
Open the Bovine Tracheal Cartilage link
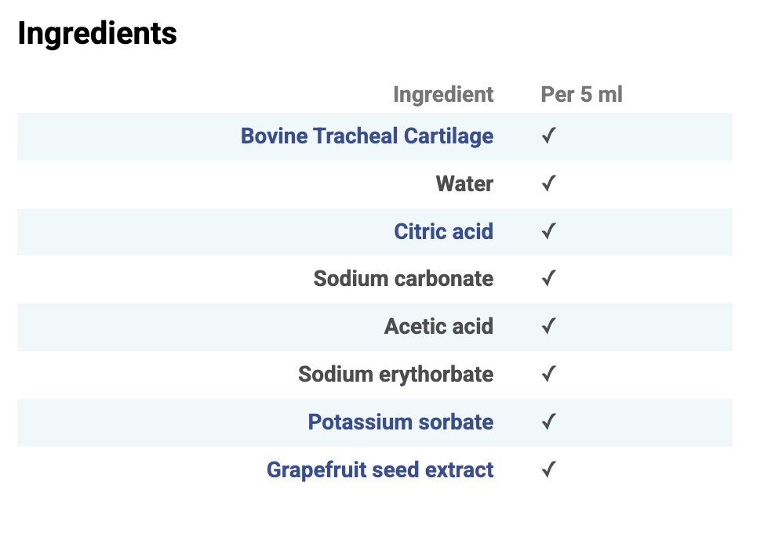(x=366, y=136)
